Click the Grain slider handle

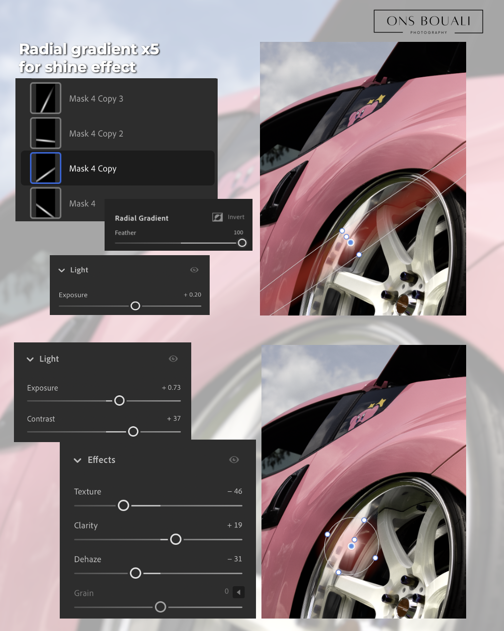(160, 607)
